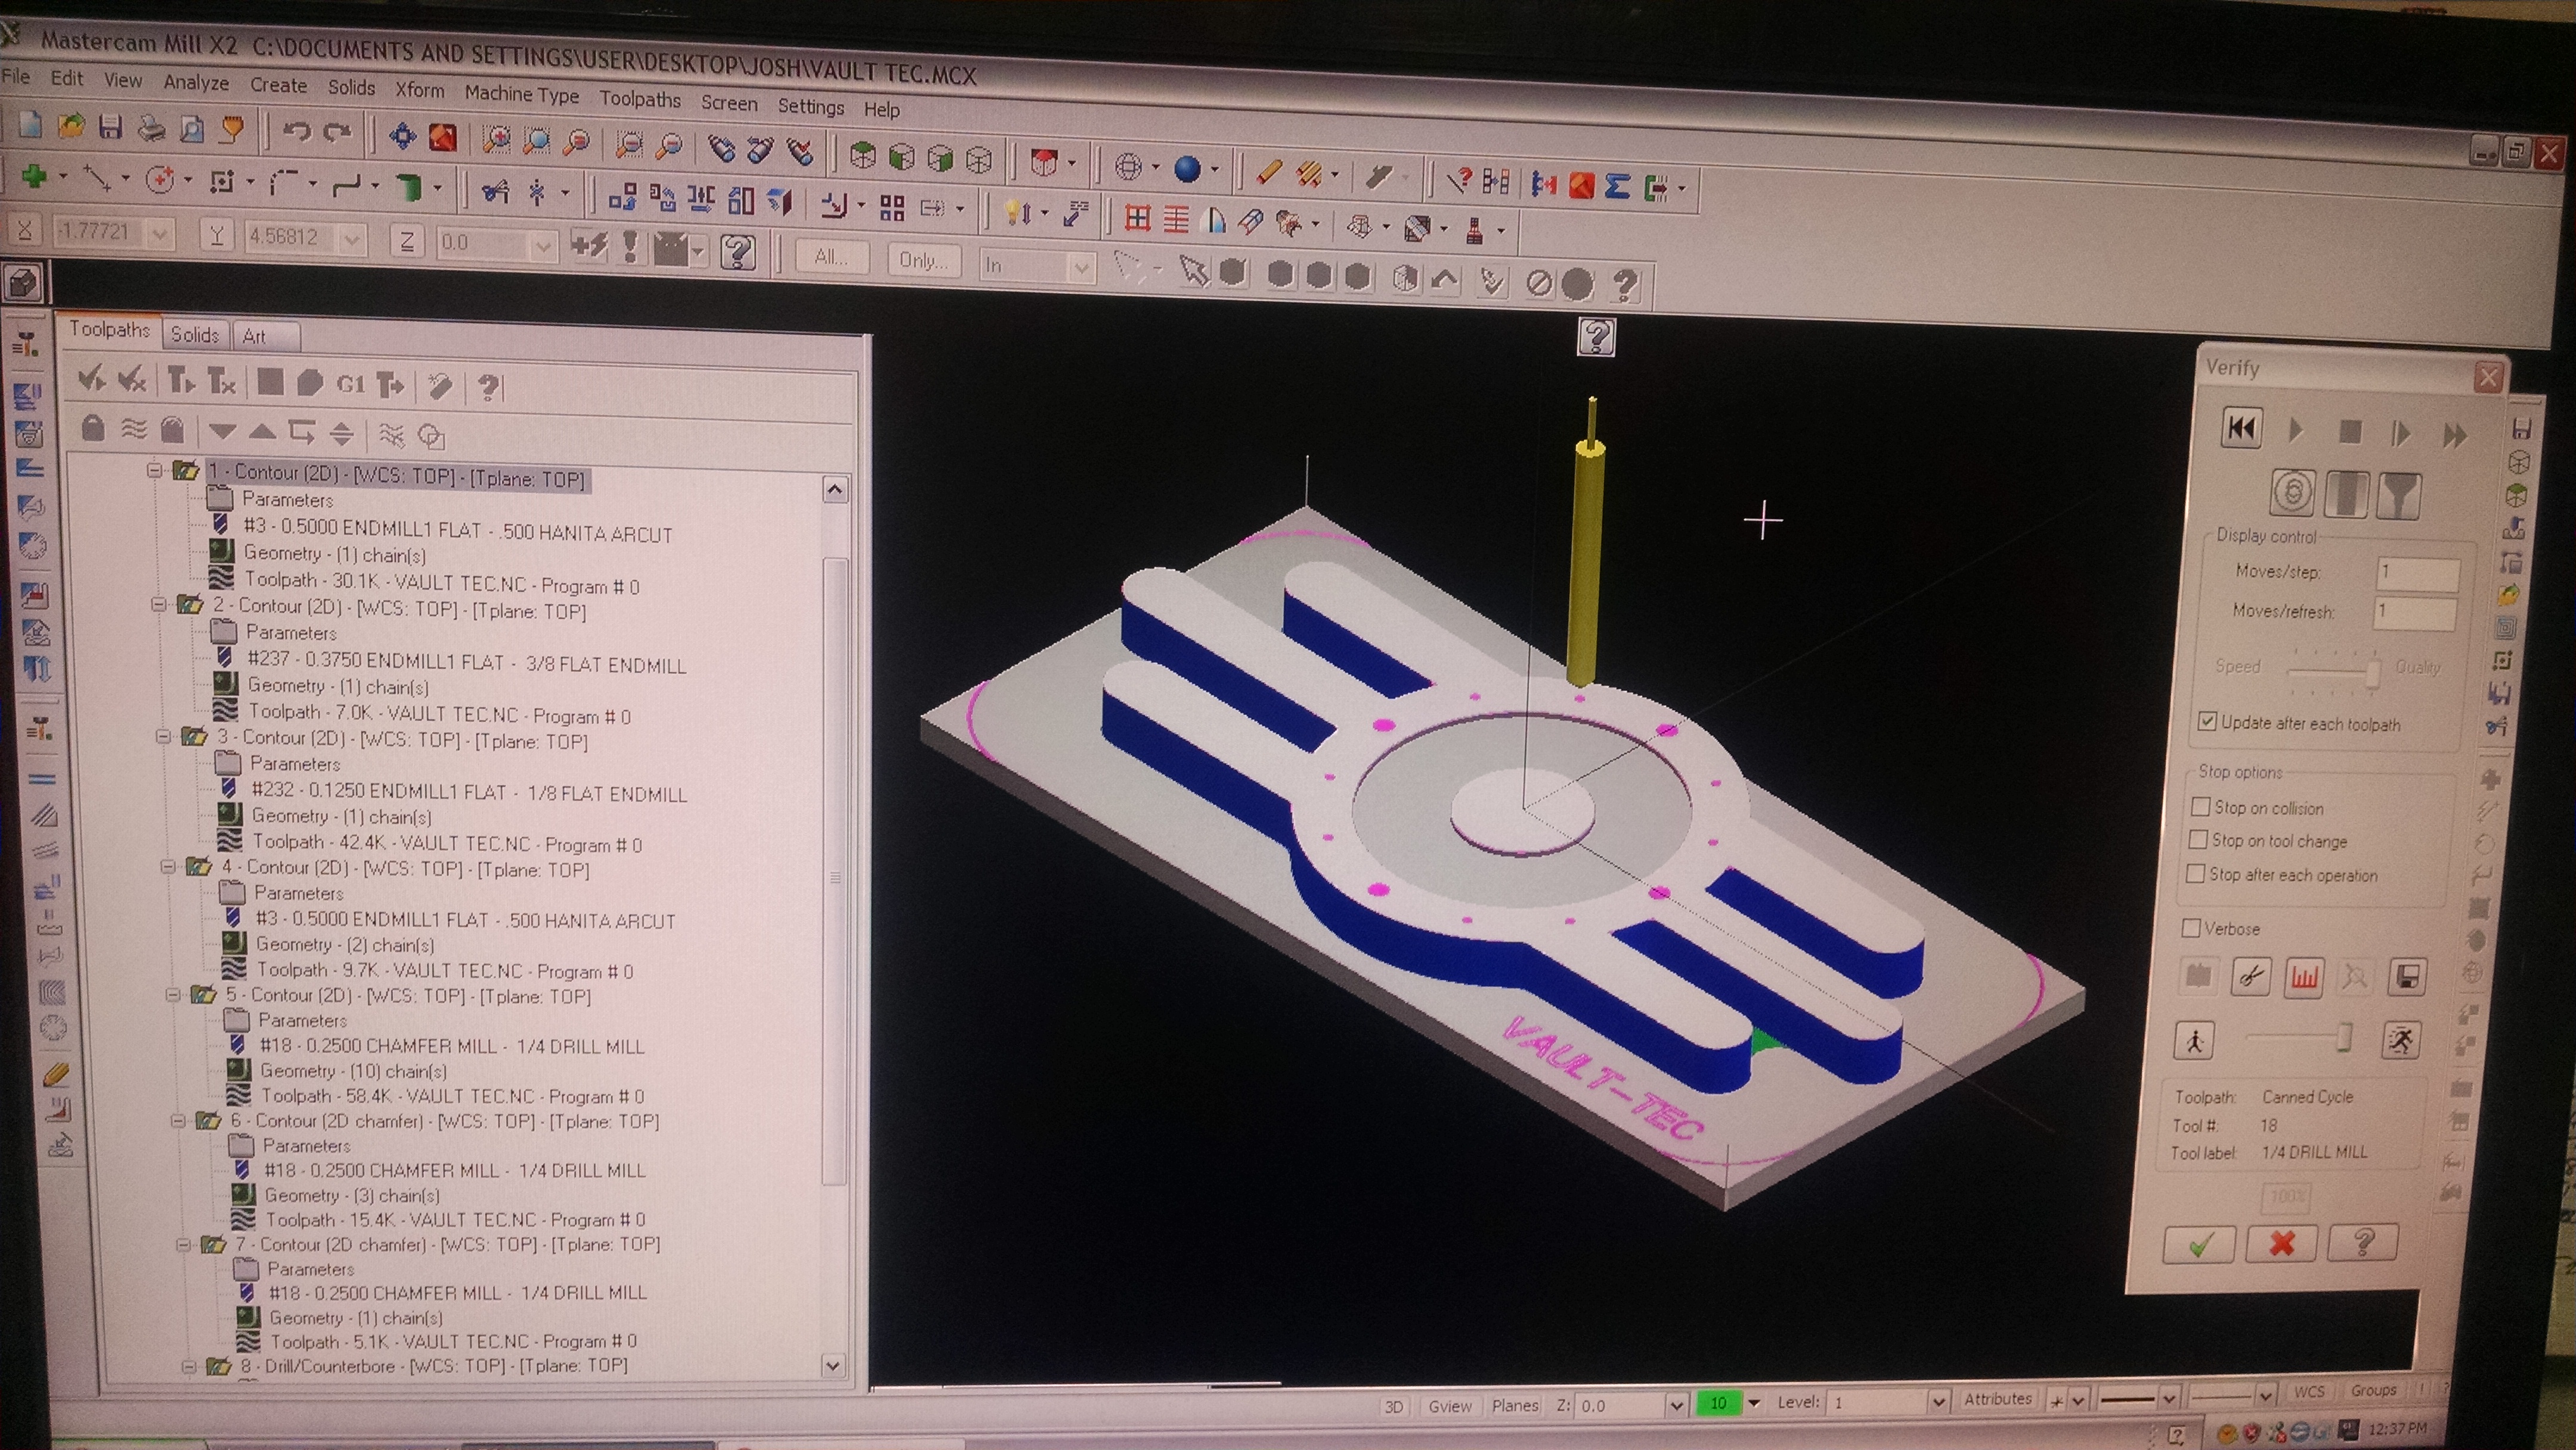Viewport: 2576px width, 1450px height.
Task: Toggle Update after each toolpath checkbox
Action: (x=2207, y=721)
